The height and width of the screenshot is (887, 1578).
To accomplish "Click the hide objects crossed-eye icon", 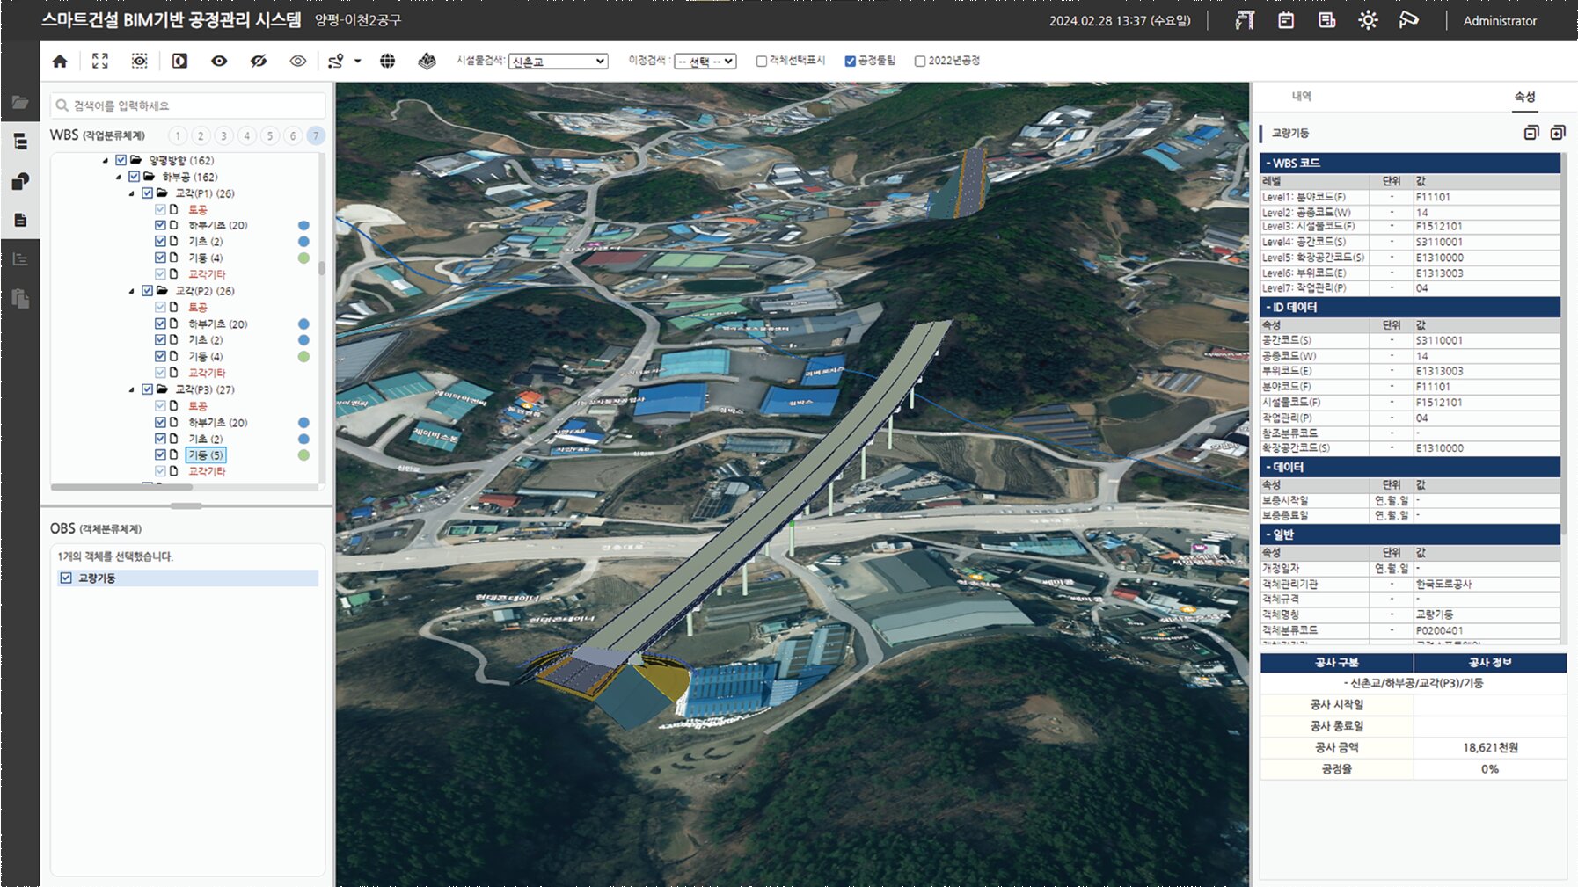I will pos(258,60).
